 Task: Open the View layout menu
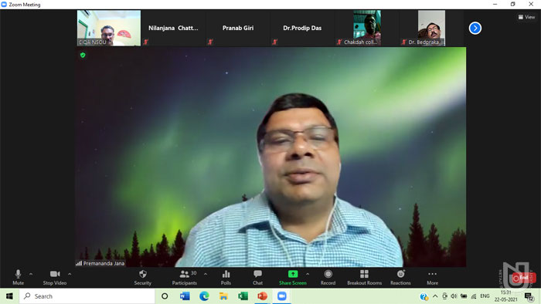click(x=526, y=17)
